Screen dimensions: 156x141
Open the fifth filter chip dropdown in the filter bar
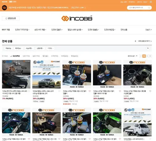point(50,48)
